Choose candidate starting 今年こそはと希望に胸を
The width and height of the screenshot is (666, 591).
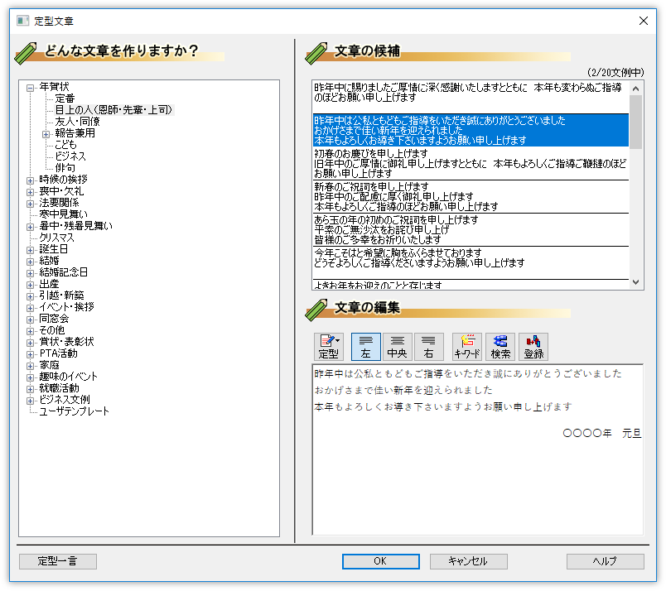pos(471,263)
